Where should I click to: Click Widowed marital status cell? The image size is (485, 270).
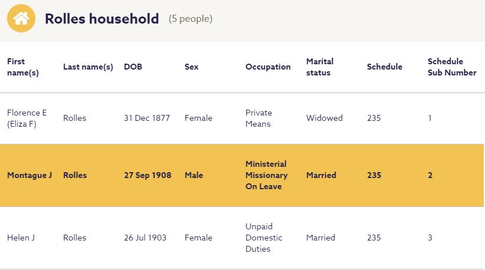[x=324, y=118]
